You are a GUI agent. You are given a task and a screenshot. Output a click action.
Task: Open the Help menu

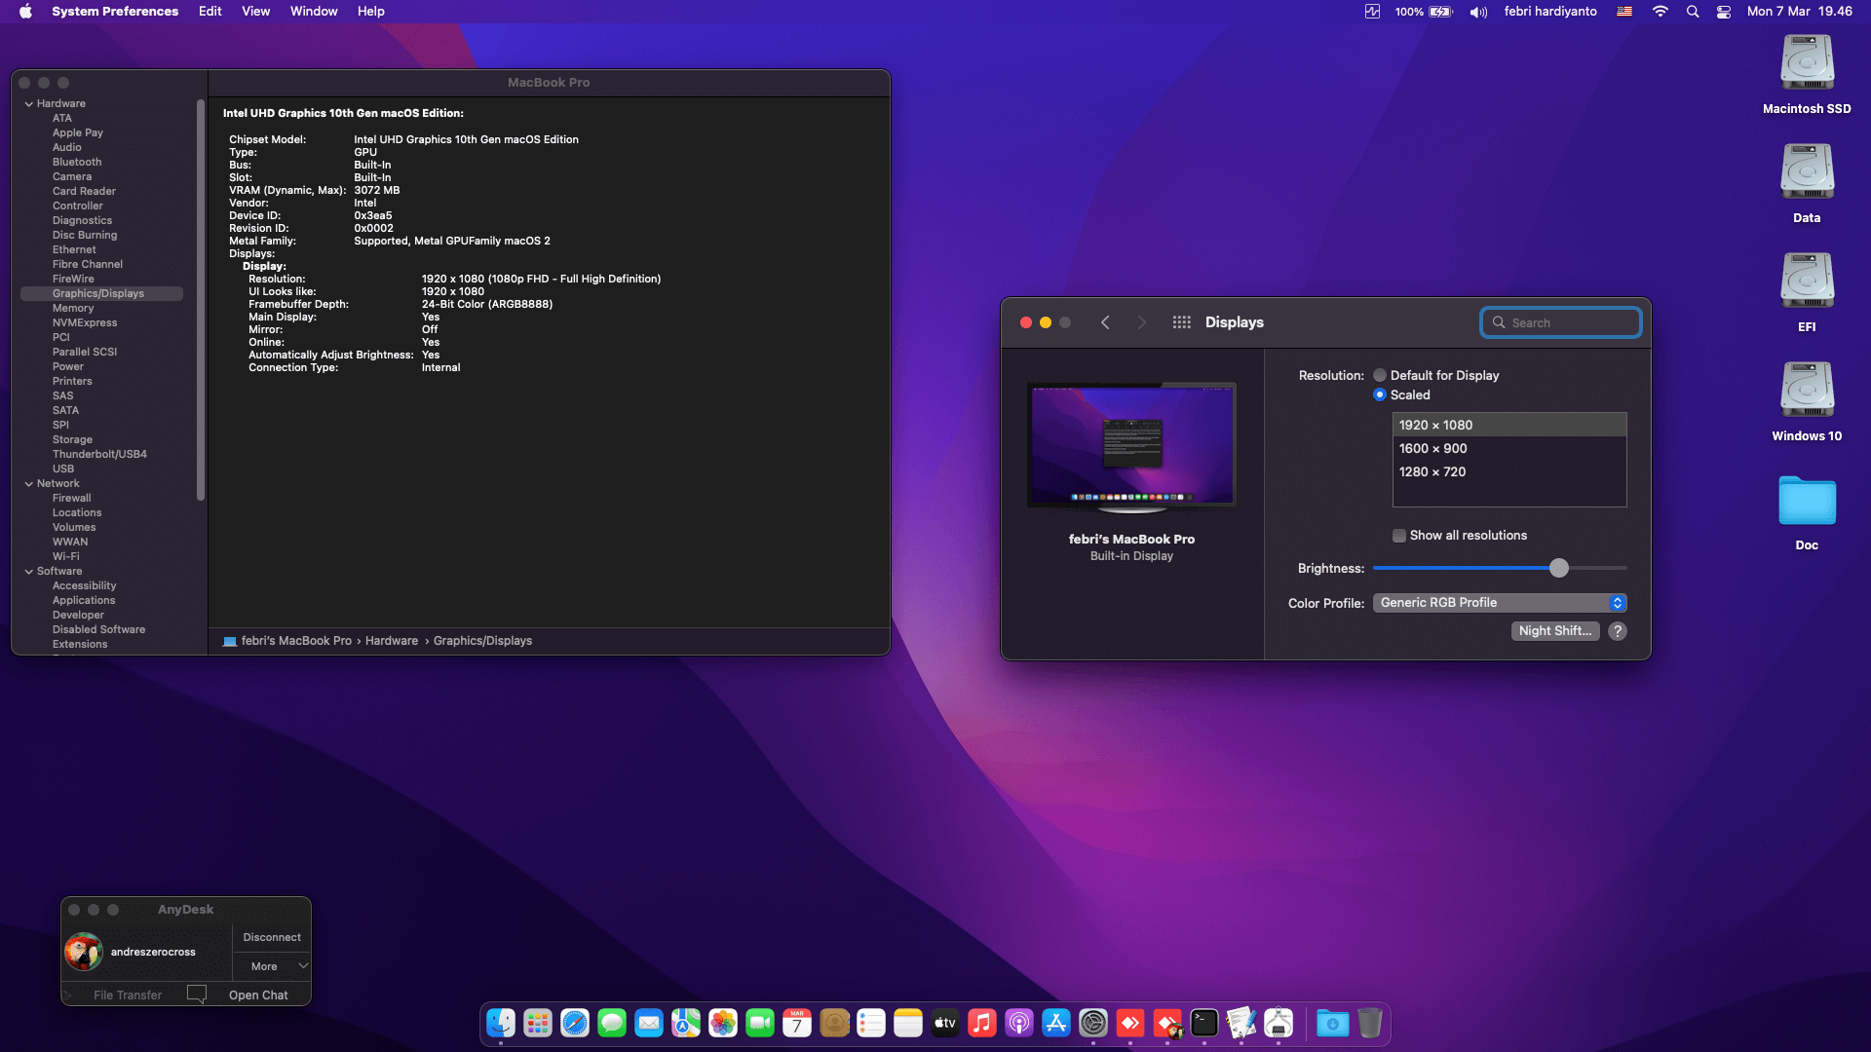pyautogui.click(x=371, y=12)
